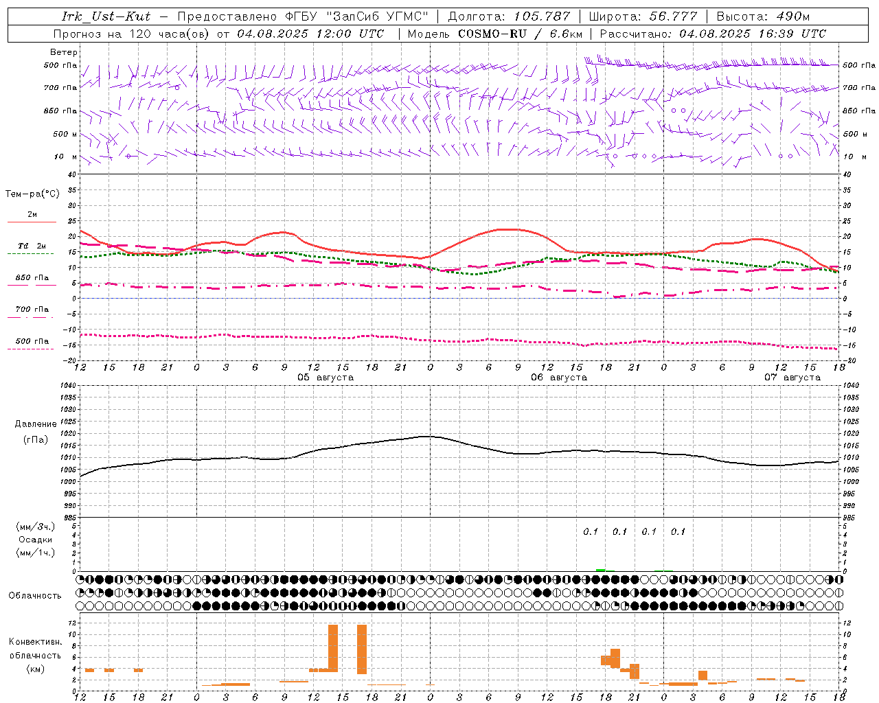Select the 500 гПа temperature legend entry

32,341
